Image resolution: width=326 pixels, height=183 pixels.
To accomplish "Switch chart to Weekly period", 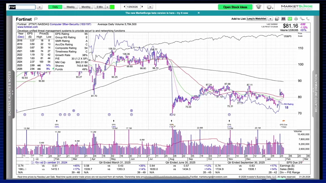I will tap(71, 7).
